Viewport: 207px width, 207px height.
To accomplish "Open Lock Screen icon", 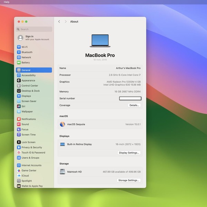I will pos(19,142).
